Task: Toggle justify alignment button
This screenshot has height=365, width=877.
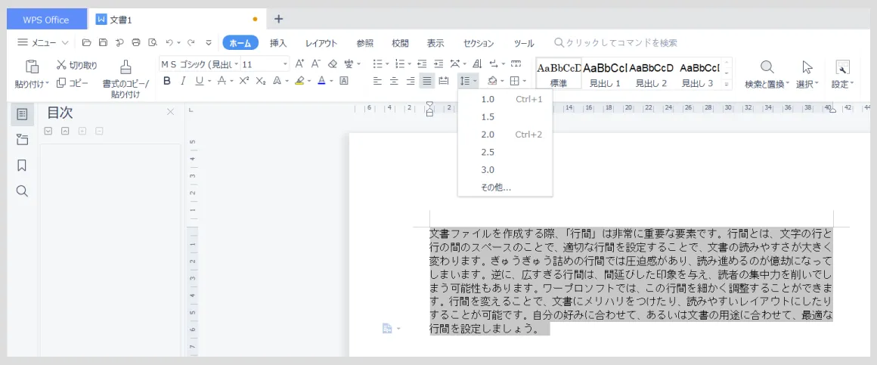Action: click(x=427, y=81)
